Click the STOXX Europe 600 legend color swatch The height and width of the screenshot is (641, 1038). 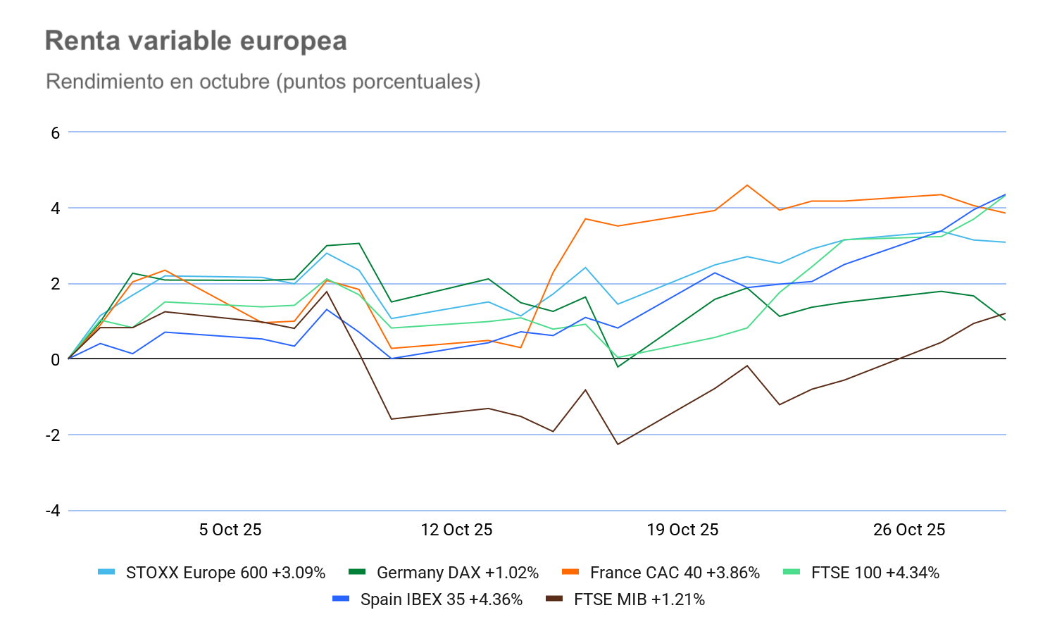coord(106,572)
